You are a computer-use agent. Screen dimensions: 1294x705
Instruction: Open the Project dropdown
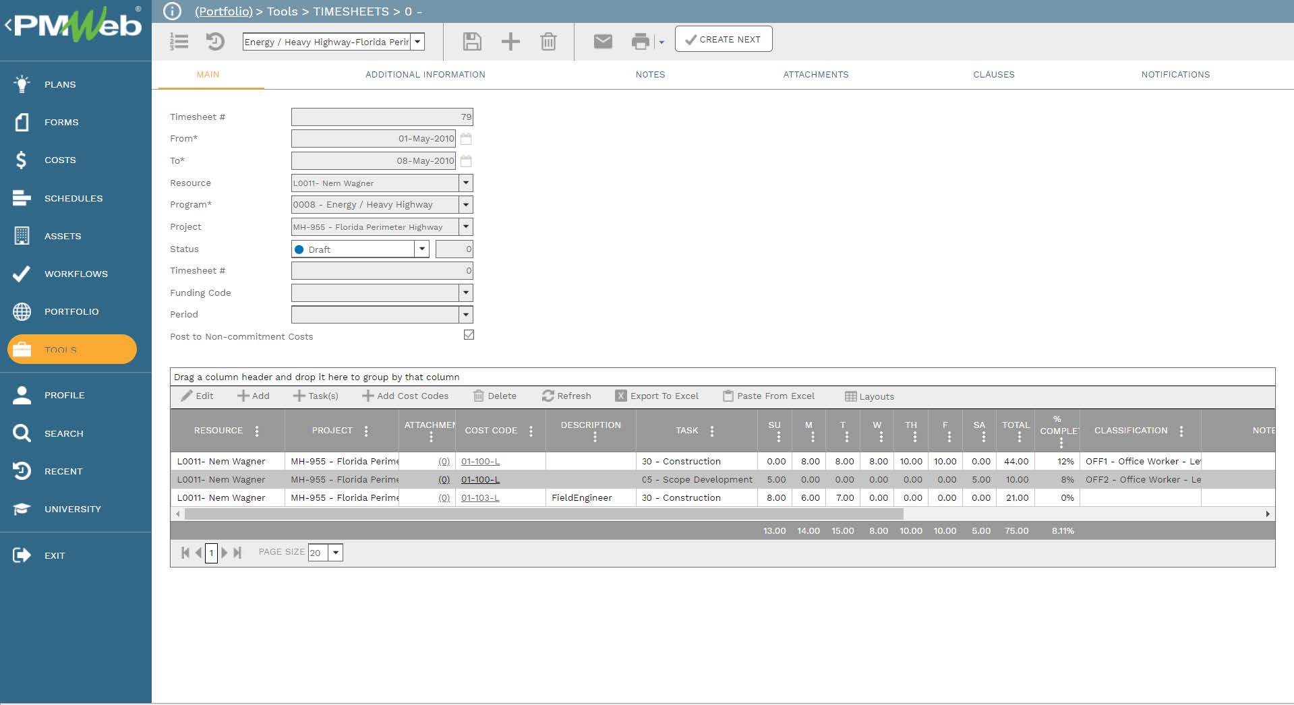pyautogui.click(x=466, y=226)
